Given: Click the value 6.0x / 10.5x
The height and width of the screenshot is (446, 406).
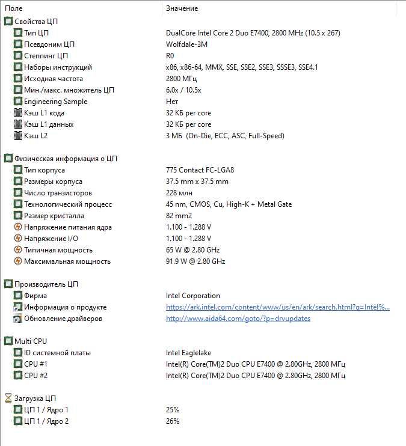Looking at the screenshot, I should point(183,90).
